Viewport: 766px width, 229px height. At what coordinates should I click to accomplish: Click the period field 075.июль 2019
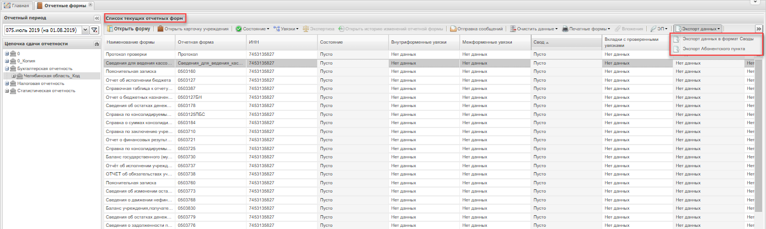tap(42, 30)
